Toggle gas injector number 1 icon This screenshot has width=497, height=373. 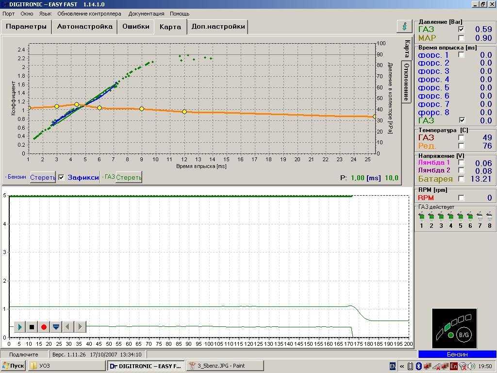[421, 216]
